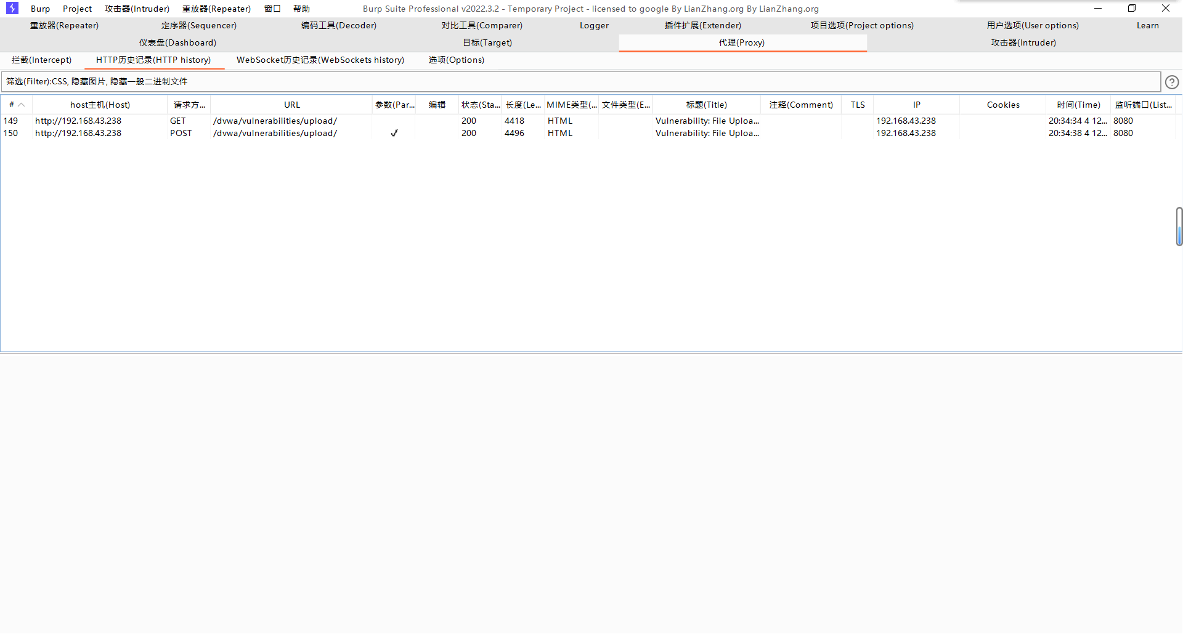Switch to the 目标(Target) tab
1183x634 pixels.
coord(488,42)
